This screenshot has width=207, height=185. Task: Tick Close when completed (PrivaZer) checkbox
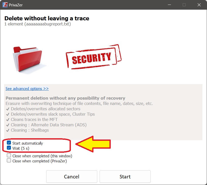click(x=9, y=161)
